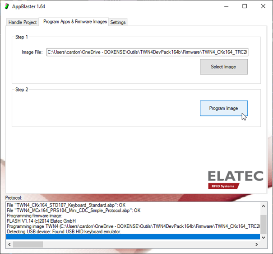Click the protocol log scroll down arrow
The height and width of the screenshot is (254, 273).
pyautogui.click(x=264, y=238)
